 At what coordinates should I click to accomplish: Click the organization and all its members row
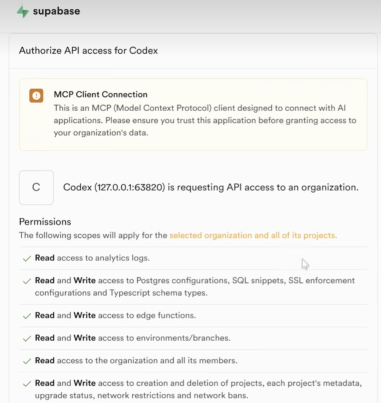click(193, 361)
